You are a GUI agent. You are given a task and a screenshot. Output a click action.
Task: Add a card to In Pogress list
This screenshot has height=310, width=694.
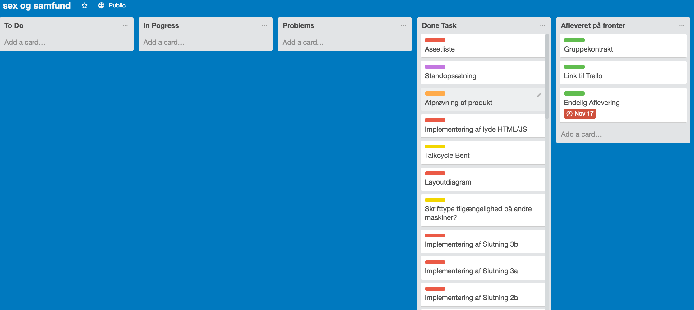coord(164,42)
